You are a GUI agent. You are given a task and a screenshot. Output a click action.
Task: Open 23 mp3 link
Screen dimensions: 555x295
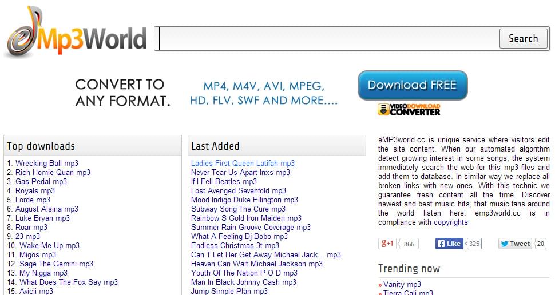click(27, 236)
